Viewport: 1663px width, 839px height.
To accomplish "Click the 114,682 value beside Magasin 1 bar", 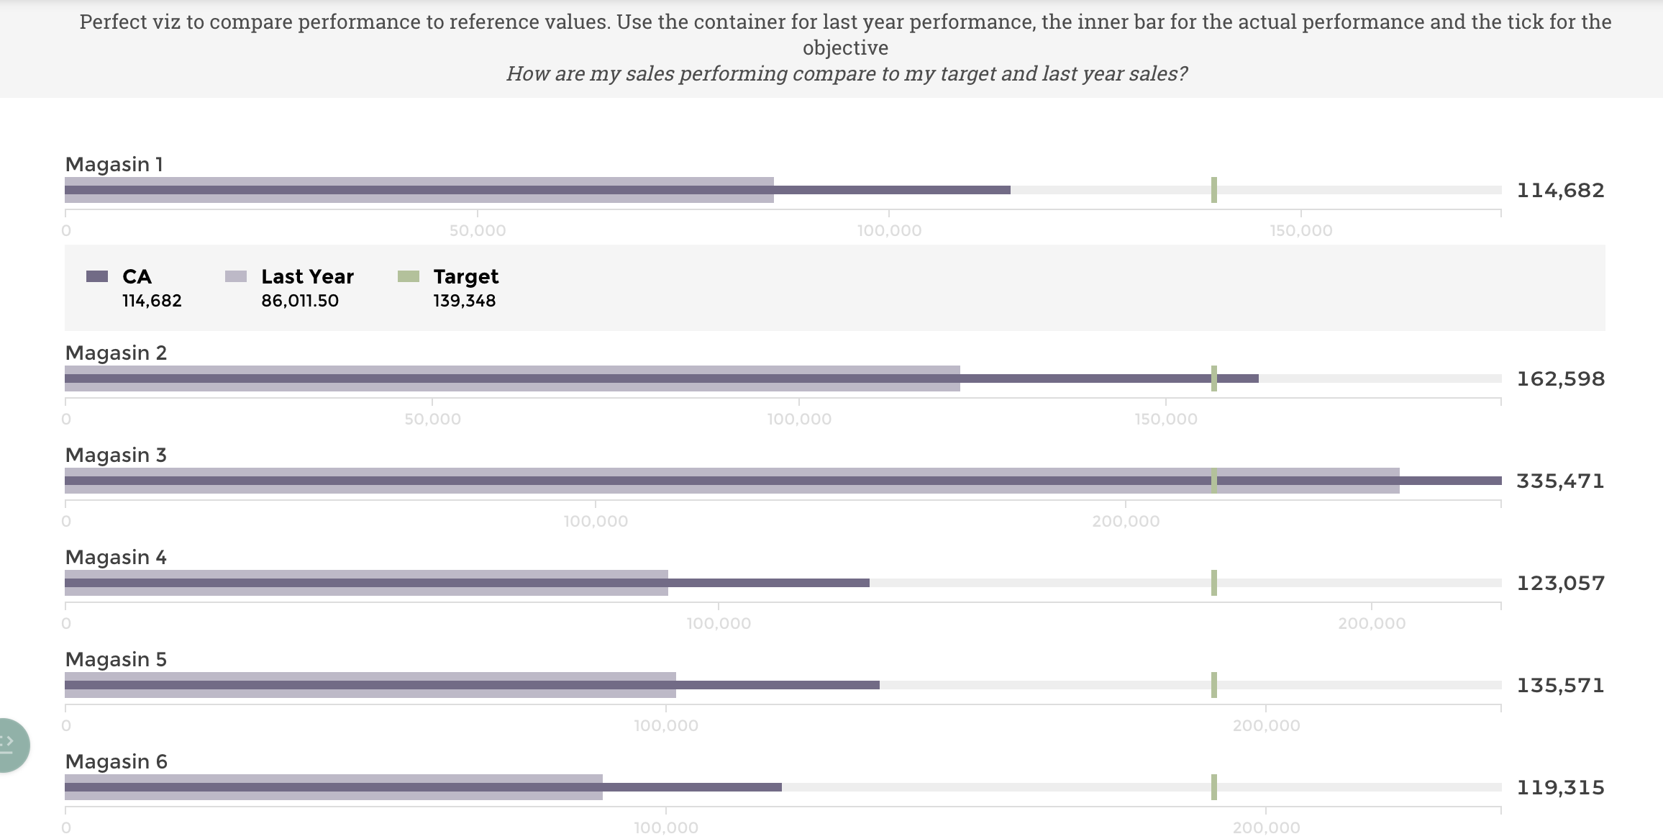I will coord(1560,191).
